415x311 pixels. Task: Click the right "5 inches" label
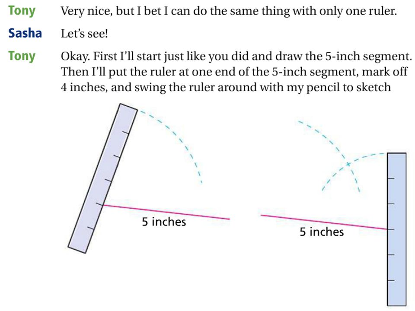(322, 232)
